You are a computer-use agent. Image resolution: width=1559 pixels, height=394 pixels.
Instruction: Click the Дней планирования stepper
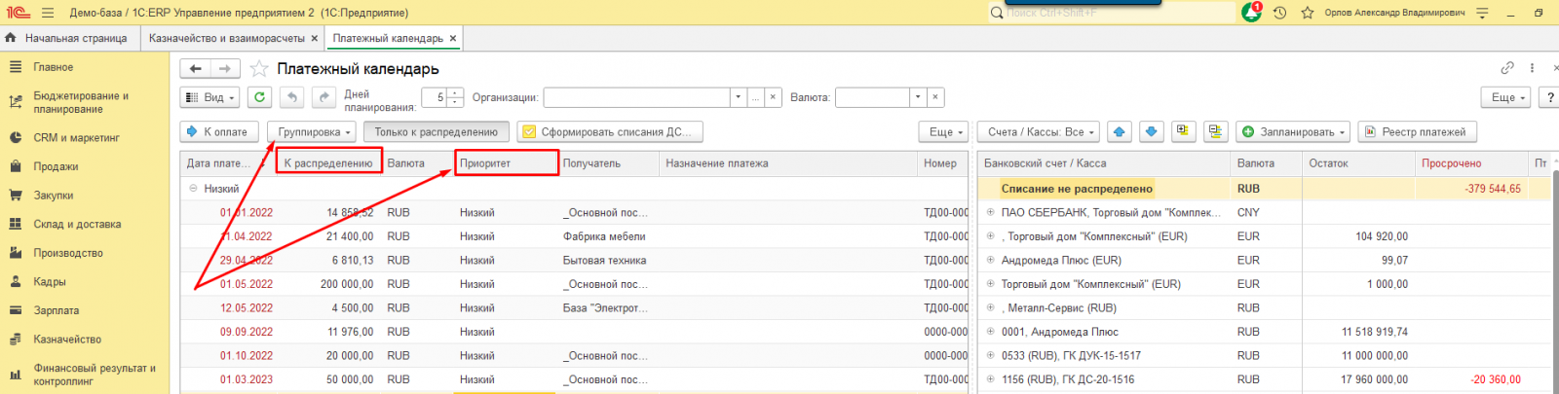455,97
